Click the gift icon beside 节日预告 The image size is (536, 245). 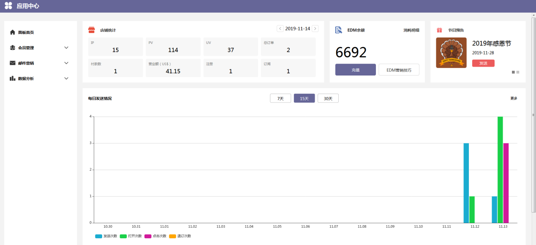click(439, 30)
